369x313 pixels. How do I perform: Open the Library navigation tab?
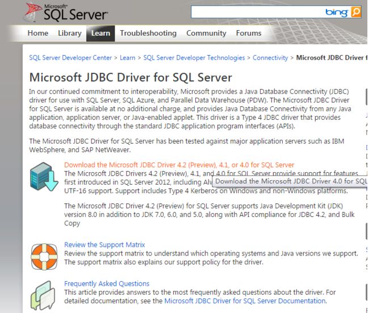pyautogui.click(x=70, y=33)
